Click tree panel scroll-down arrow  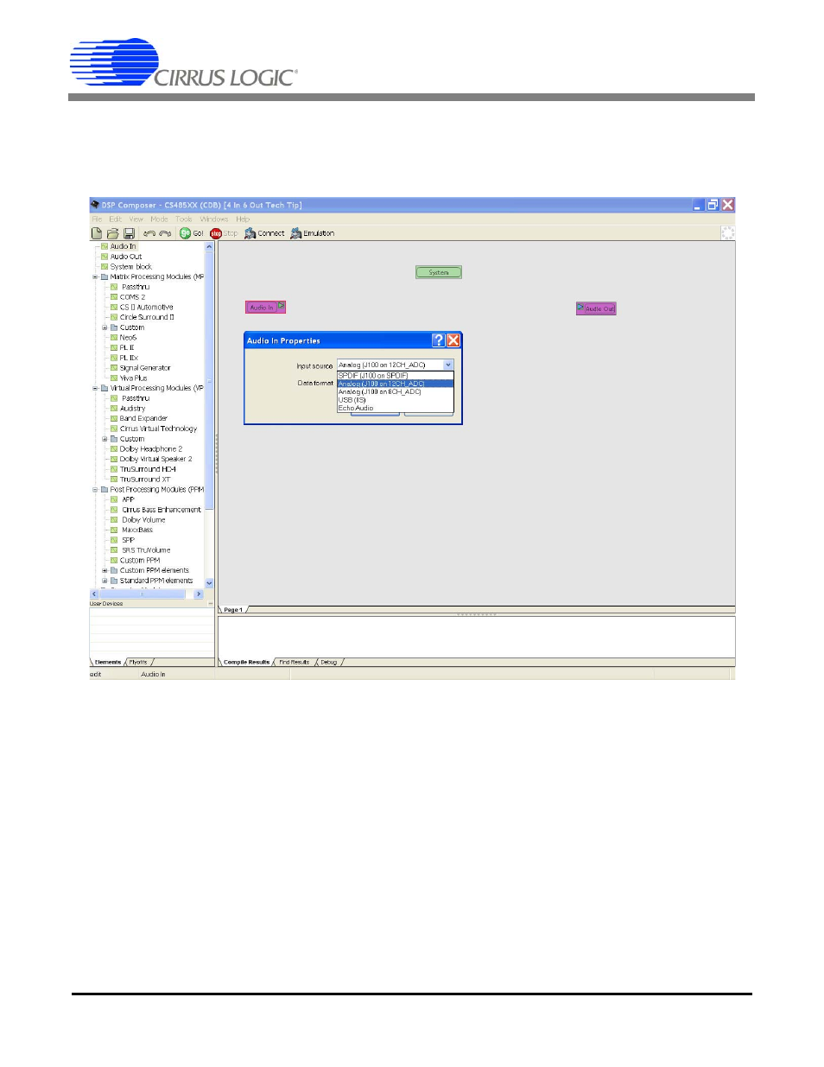[209, 583]
